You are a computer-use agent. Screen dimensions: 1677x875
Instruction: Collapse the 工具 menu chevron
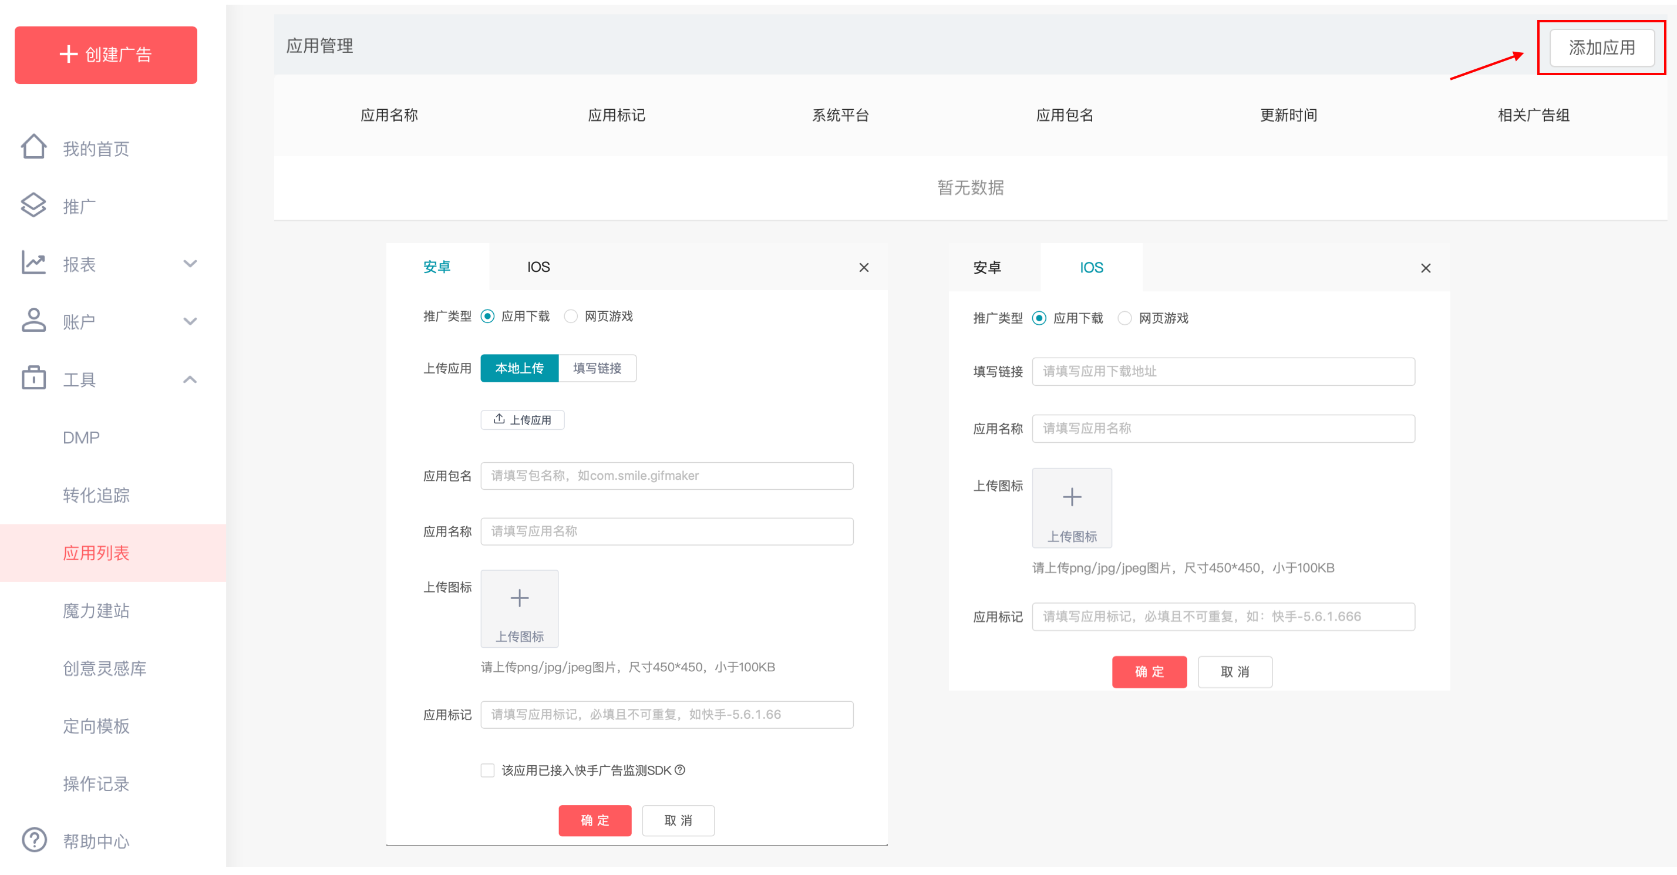[x=190, y=379]
